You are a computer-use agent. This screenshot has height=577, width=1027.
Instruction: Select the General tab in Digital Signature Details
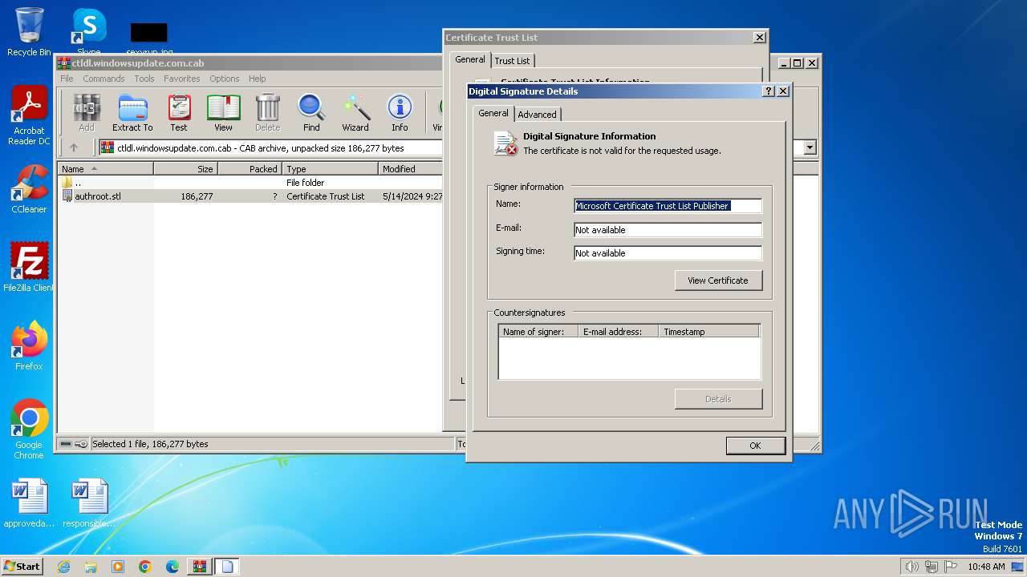click(x=493, y=113)
